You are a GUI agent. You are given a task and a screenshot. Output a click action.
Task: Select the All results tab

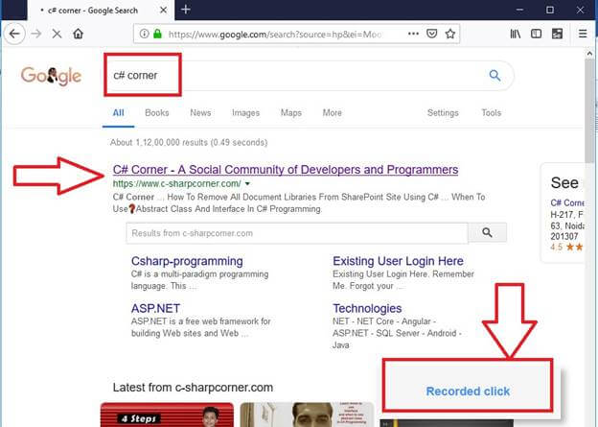coord(118,112)
